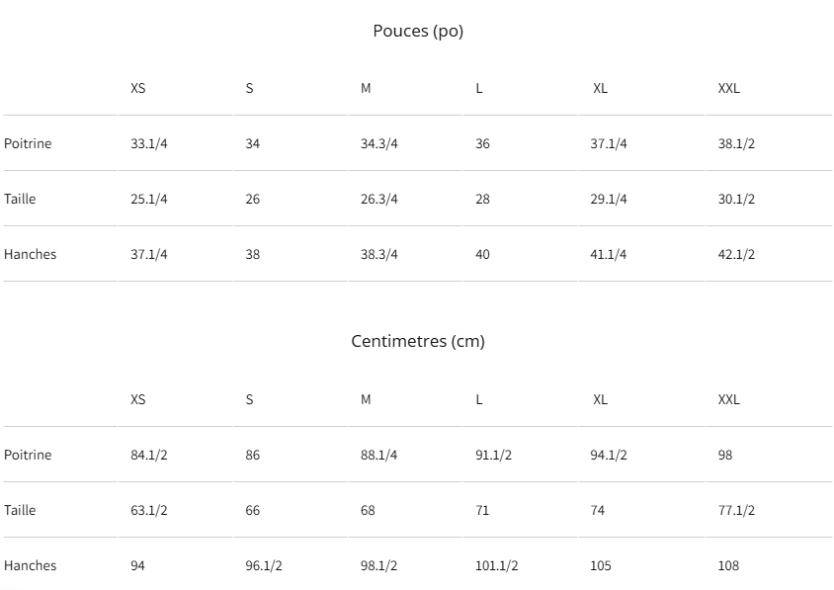Select the 101.1/2 L Hanches centimetres value
The image size is (834, 590).
(497, 565)
